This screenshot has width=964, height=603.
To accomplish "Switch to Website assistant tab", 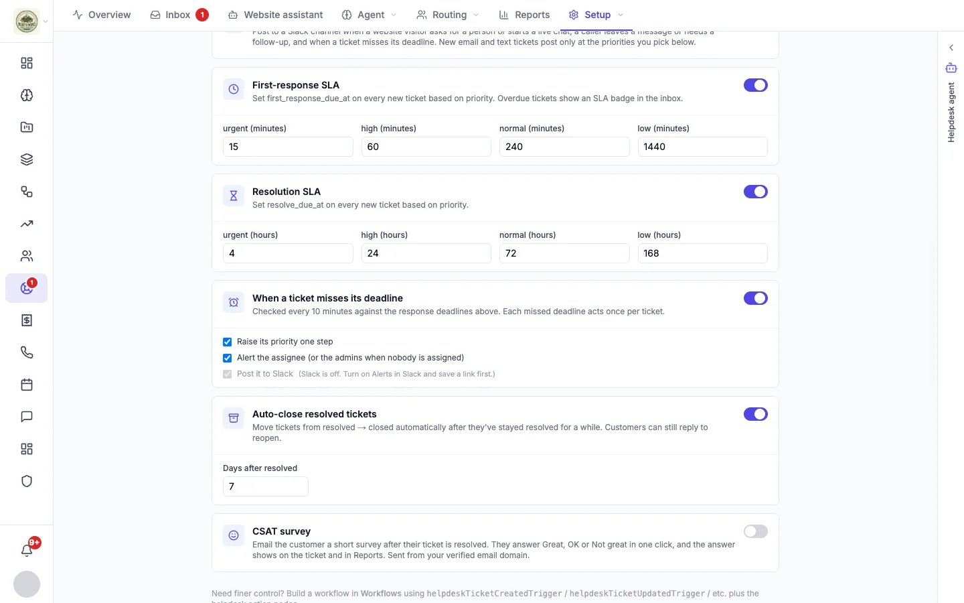I will coord(275,15).
